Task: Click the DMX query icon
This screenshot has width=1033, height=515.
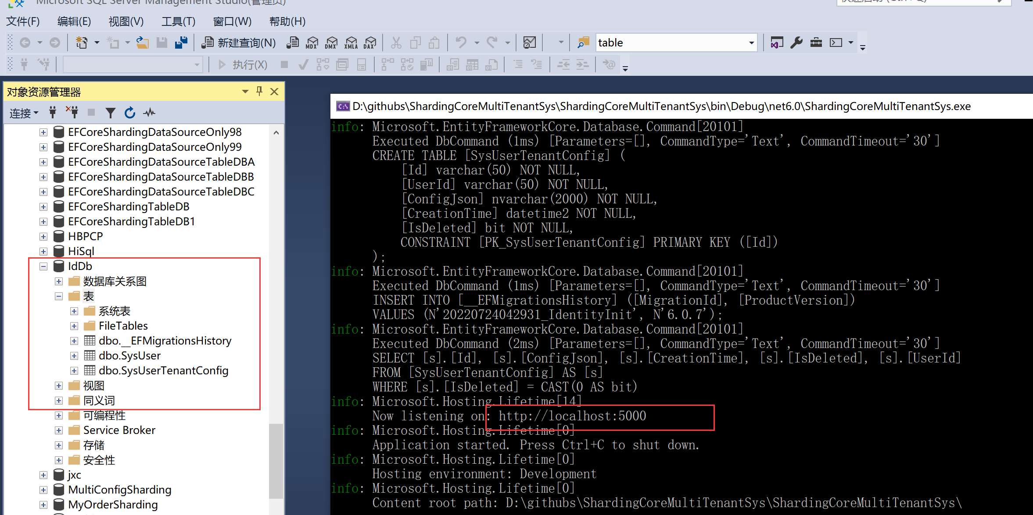Action: [x=331, y=43]
